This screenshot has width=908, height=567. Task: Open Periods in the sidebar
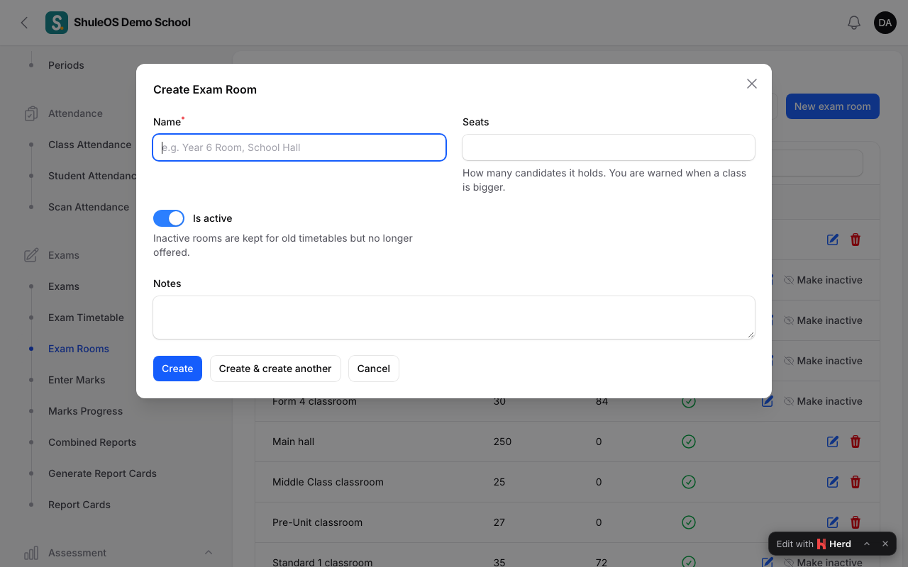point(66,65)
